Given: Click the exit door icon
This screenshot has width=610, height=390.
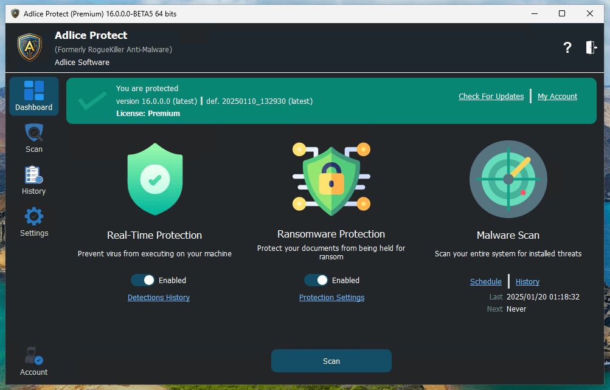Looking at the screenshot, I should (591, 48).
